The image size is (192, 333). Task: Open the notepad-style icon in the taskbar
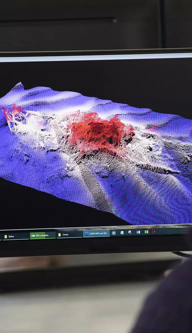(122, 233)
